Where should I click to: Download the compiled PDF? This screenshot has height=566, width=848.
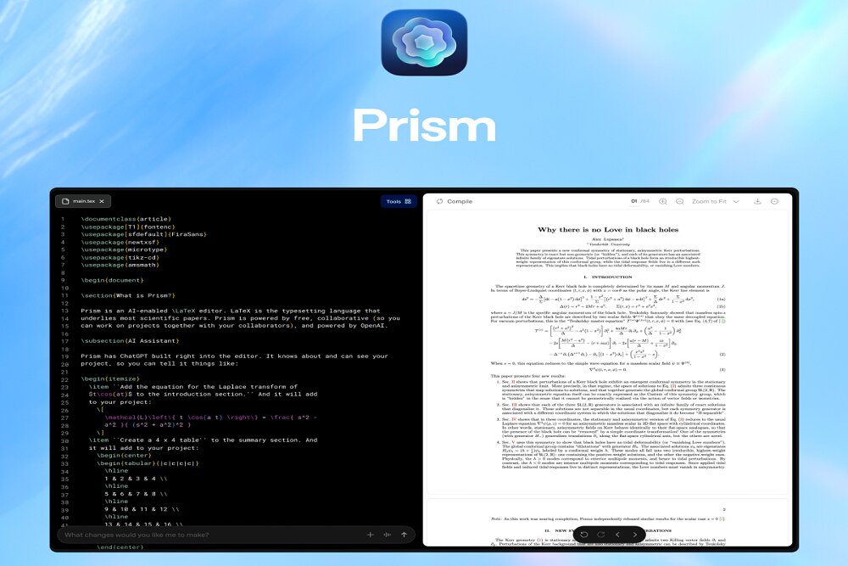point(756,201)
